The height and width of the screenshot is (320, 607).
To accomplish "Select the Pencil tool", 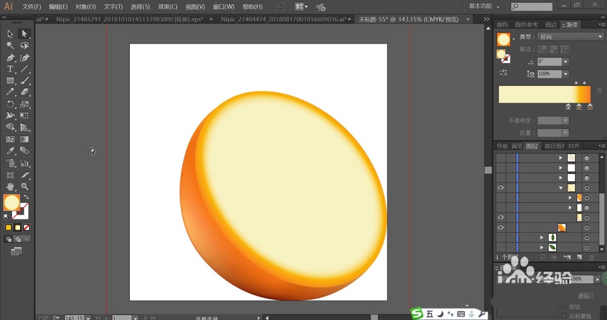I will [10, 92].
